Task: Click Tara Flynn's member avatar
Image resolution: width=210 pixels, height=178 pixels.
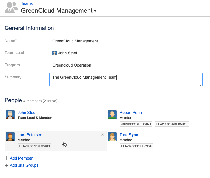Action: [x=112, y=137]
